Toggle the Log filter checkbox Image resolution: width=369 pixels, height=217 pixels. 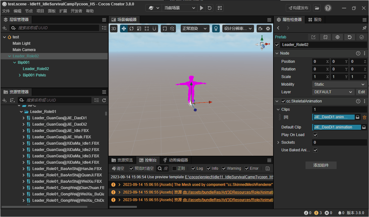point(193,168)
